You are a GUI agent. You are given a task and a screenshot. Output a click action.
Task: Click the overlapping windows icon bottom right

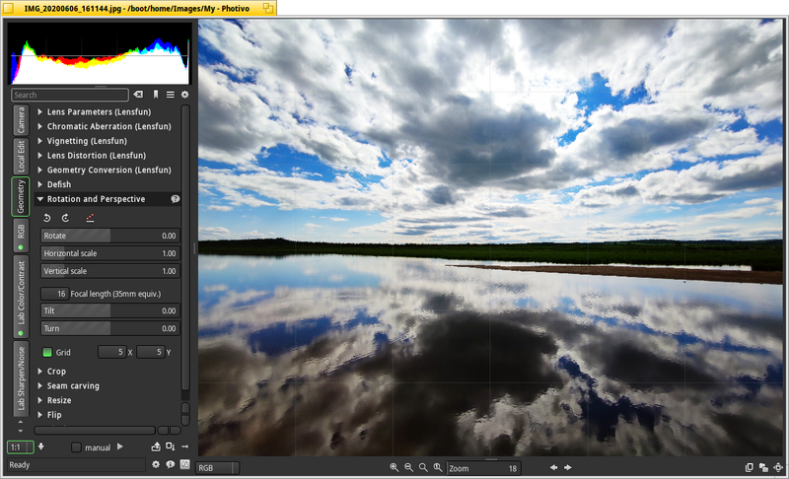click(x=763, y=467)
